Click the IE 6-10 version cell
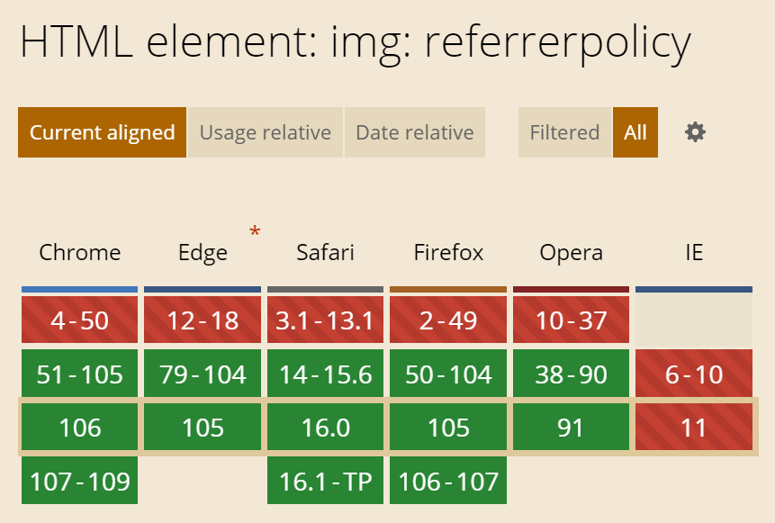Image resolution: width=775 pixels, height=523 pixels. click(x=694, y=374)
